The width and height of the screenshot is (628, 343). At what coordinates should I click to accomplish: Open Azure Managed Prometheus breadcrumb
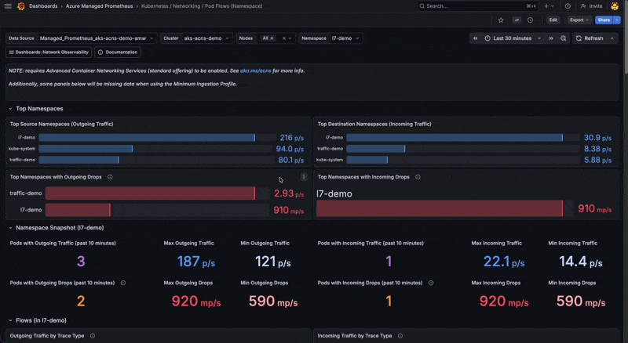(100, 6)
